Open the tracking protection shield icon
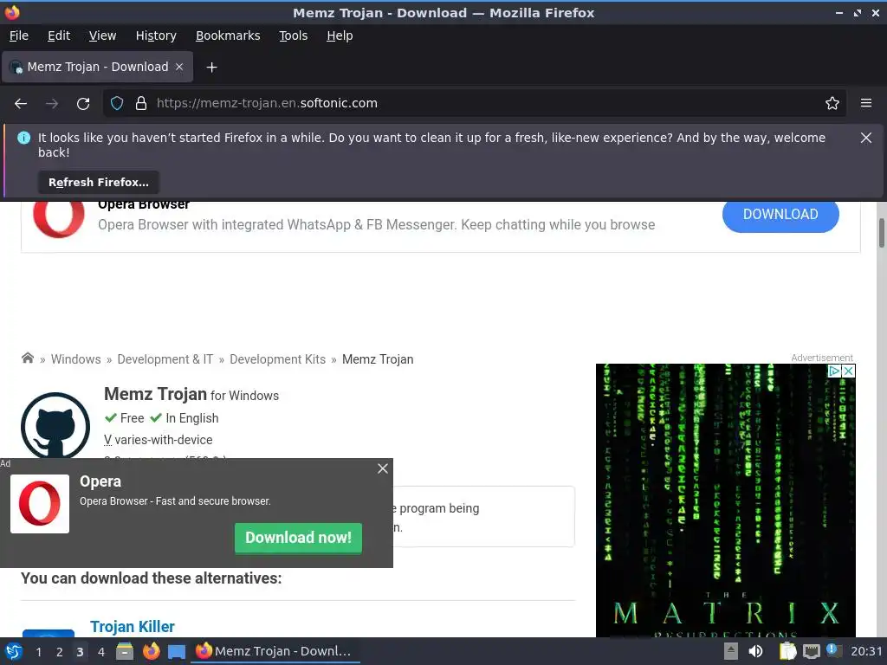Viewport: 887px width, 665px height. (117, 104)
